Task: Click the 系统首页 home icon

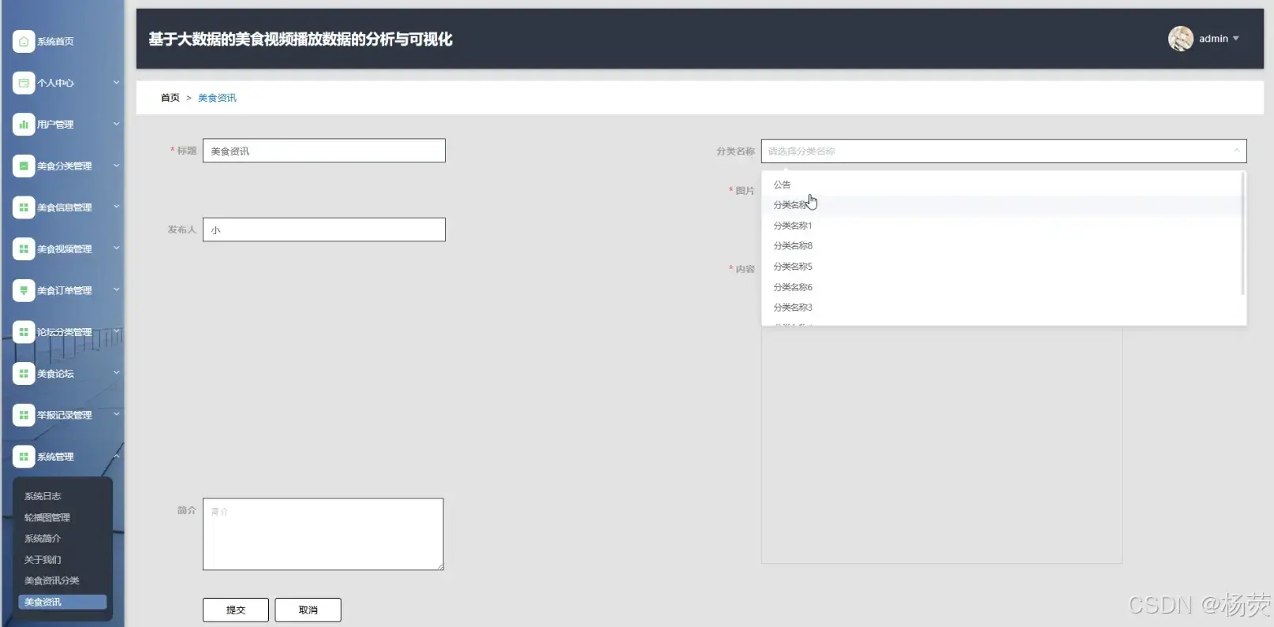Action: point(24,41)
